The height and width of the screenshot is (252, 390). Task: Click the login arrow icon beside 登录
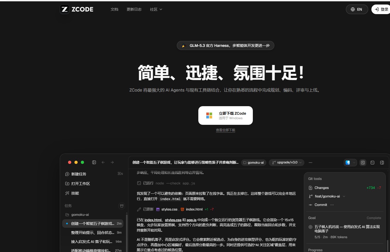pyautogui.click(x=377, y=9)
